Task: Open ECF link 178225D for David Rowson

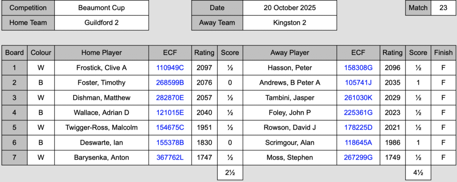Action: pyautogui.click(x=358, y=128)
